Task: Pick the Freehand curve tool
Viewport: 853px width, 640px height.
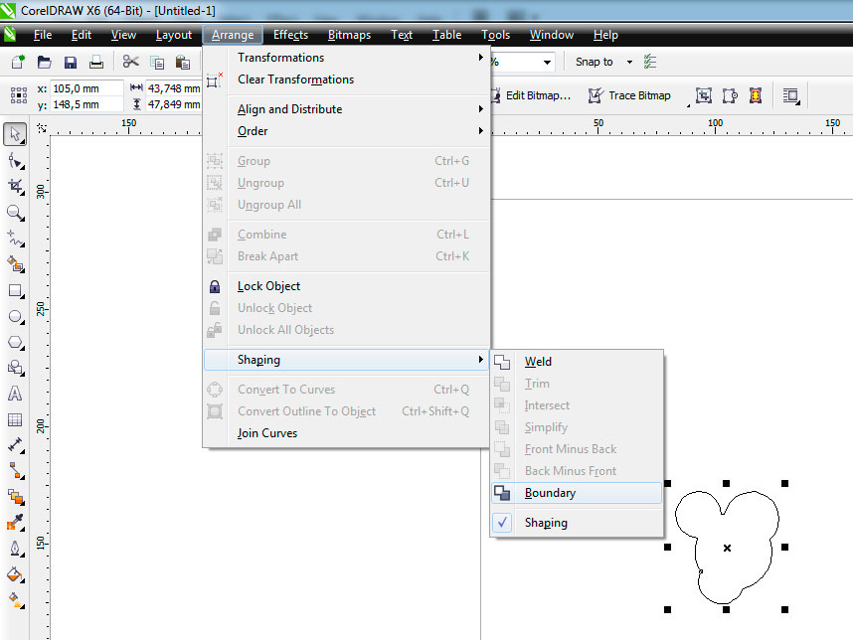Action: (x=15, y=239)
